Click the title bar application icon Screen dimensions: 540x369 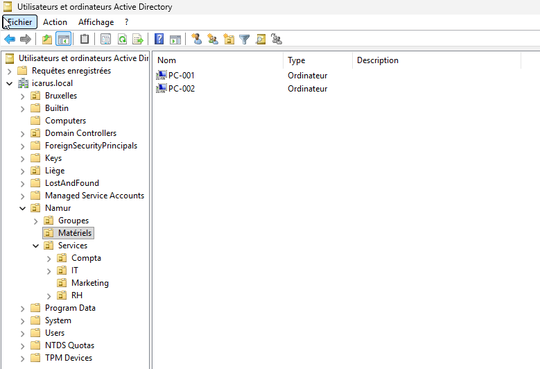[x=8, y=6]
